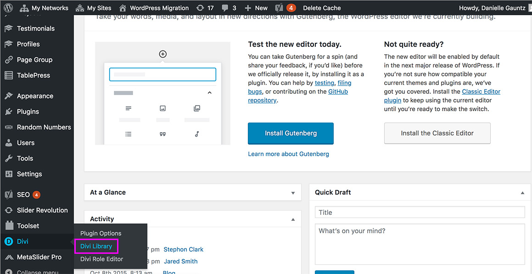Open the testing link
The height and width of the screenshot is (274, 532).
coord(325,83)
